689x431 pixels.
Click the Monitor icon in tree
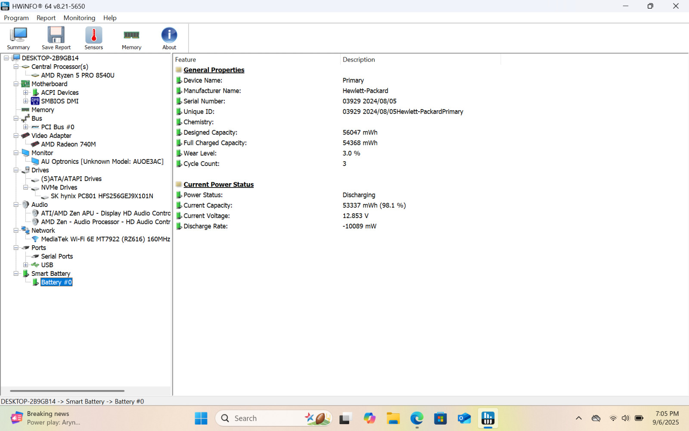pos(26,153)
